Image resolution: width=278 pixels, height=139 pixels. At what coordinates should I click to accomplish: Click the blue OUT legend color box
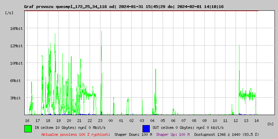click(x=146, y=129)
